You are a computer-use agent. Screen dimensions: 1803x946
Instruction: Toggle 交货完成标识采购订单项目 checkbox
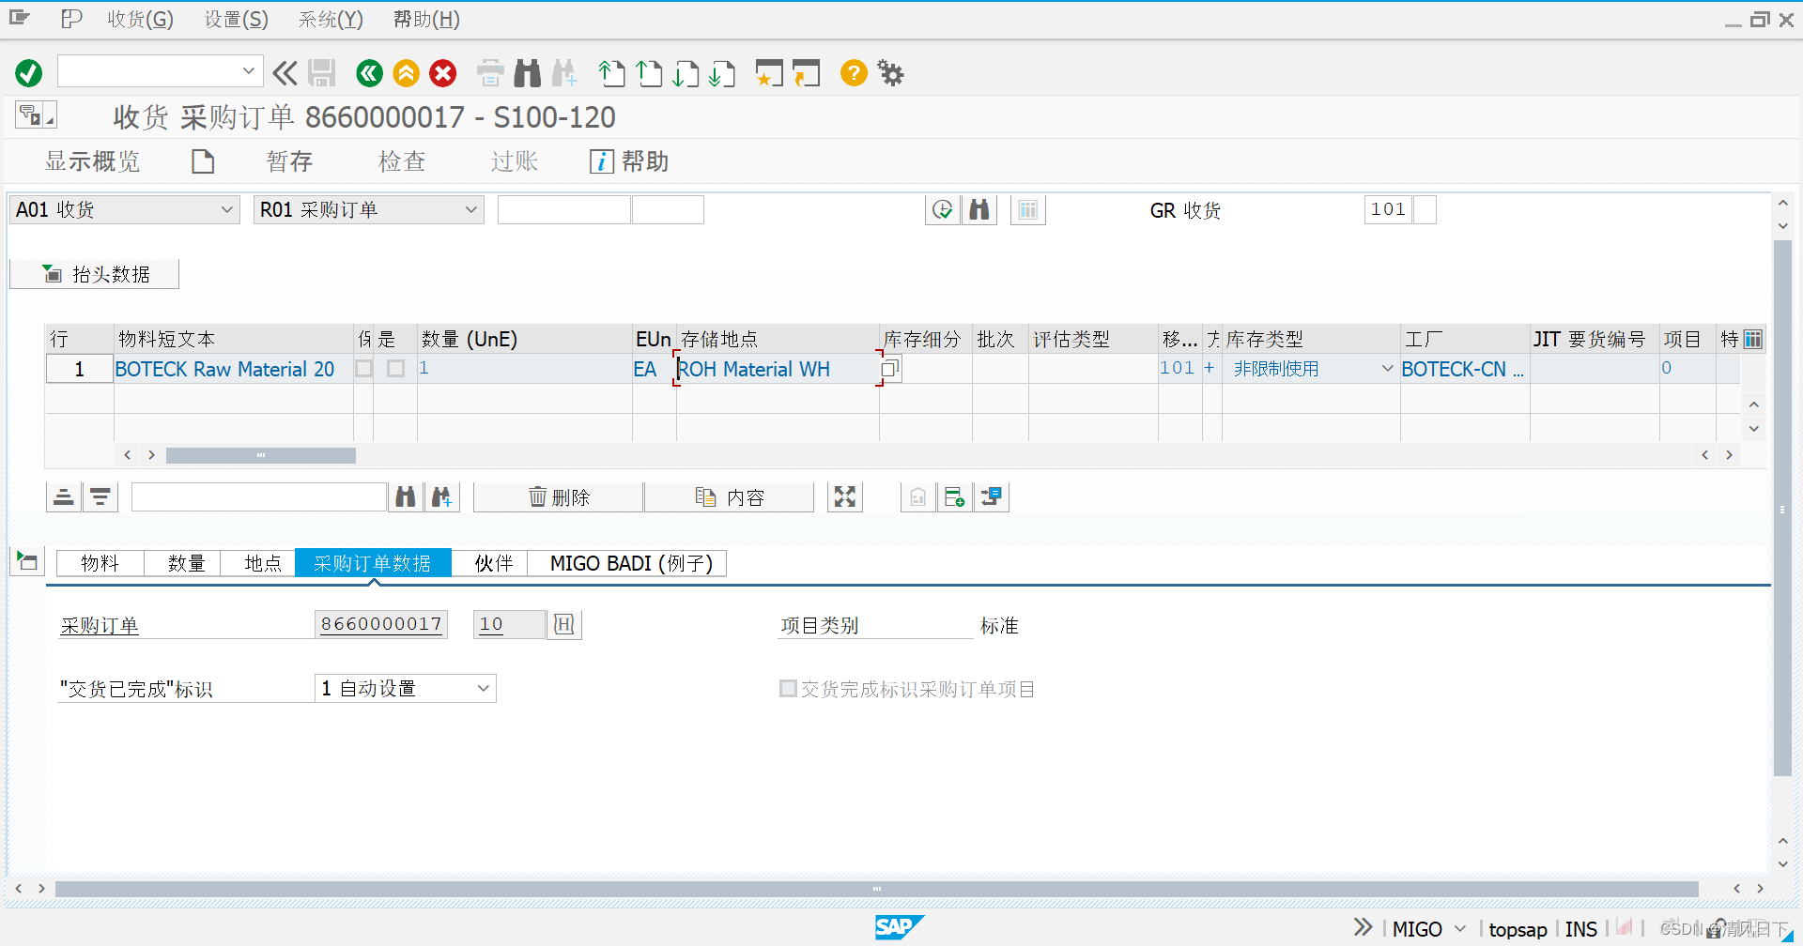click(x=789, y=689)
